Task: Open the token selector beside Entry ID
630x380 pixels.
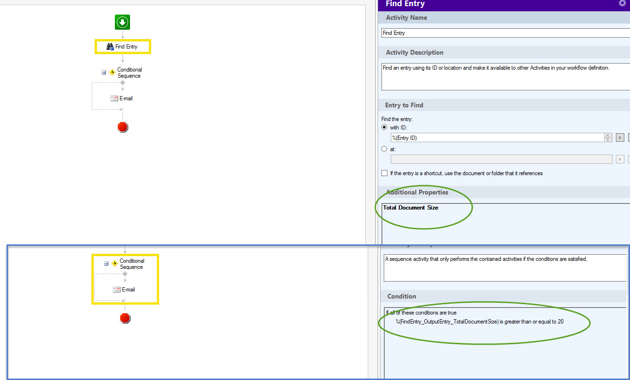Action: [x=620, y=137]
